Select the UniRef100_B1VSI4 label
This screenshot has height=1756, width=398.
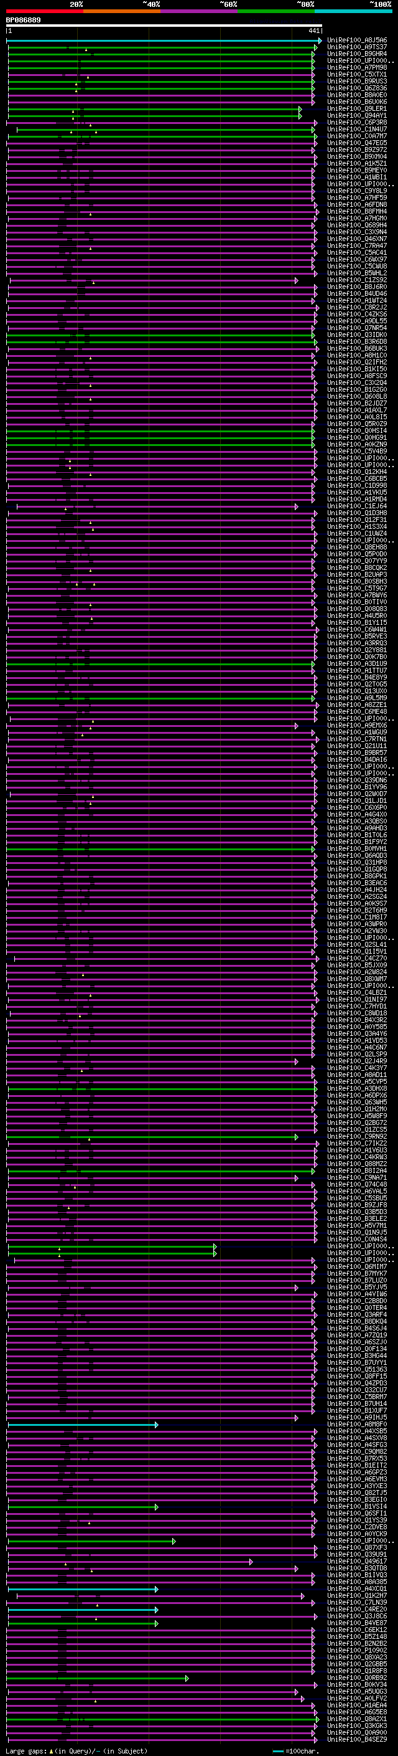[x=356, y=1506]
